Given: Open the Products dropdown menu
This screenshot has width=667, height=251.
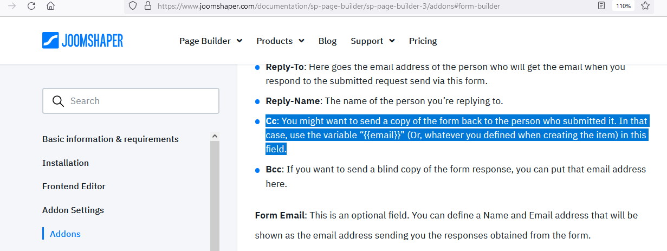Looking at the screenshot, I should 280,41.
